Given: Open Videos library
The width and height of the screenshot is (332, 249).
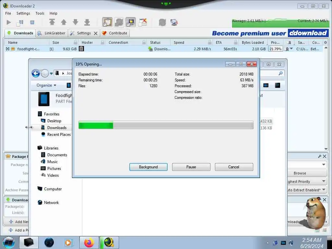Looking at the screenshot, I should [53, 175].
